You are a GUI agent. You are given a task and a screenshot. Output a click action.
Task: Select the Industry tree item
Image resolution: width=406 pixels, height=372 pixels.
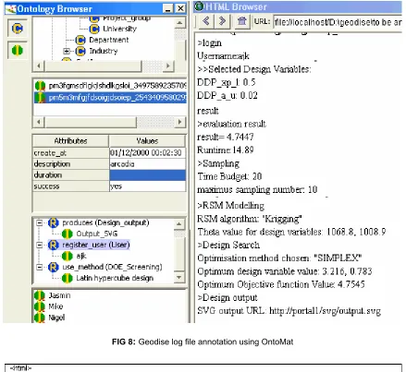click(x=104, y=51)
